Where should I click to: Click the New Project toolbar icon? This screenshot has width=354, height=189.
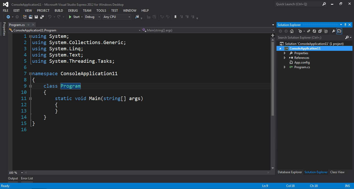pos(25,17)
